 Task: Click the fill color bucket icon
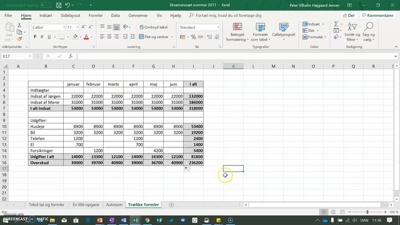[75, 37]
